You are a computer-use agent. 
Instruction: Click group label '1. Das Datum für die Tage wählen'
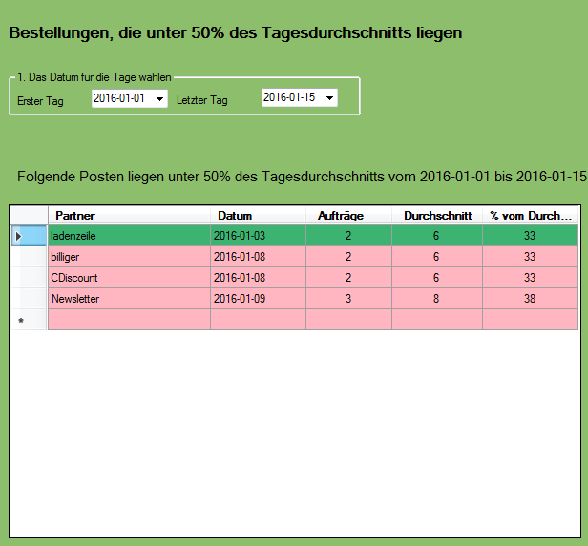coord(94,77)
